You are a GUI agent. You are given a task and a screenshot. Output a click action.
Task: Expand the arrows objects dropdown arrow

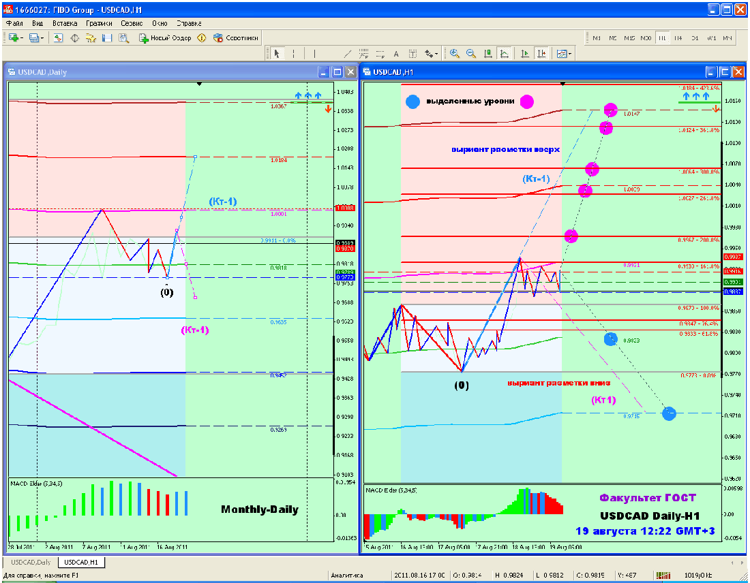coord(436,54)
